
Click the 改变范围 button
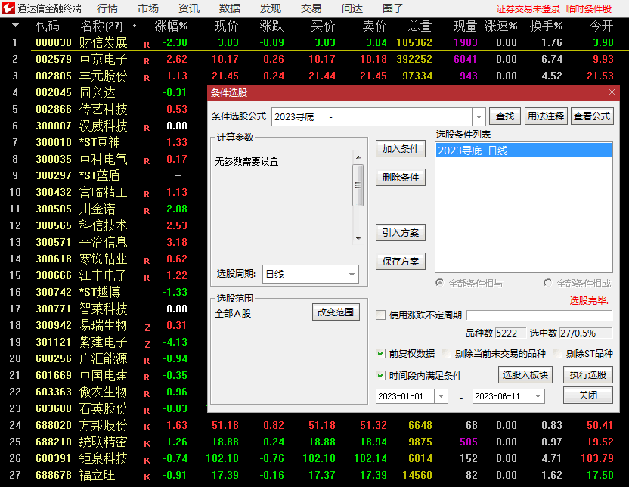click(336, 312)
